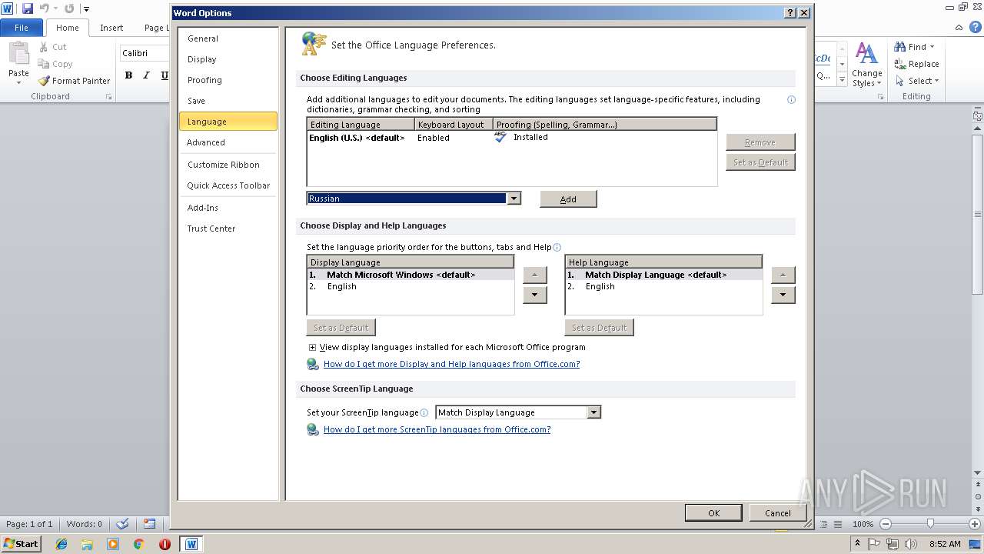
Task: Expand View display languages installed for each program
Action: pyautogui.click(x=312, y=347)
